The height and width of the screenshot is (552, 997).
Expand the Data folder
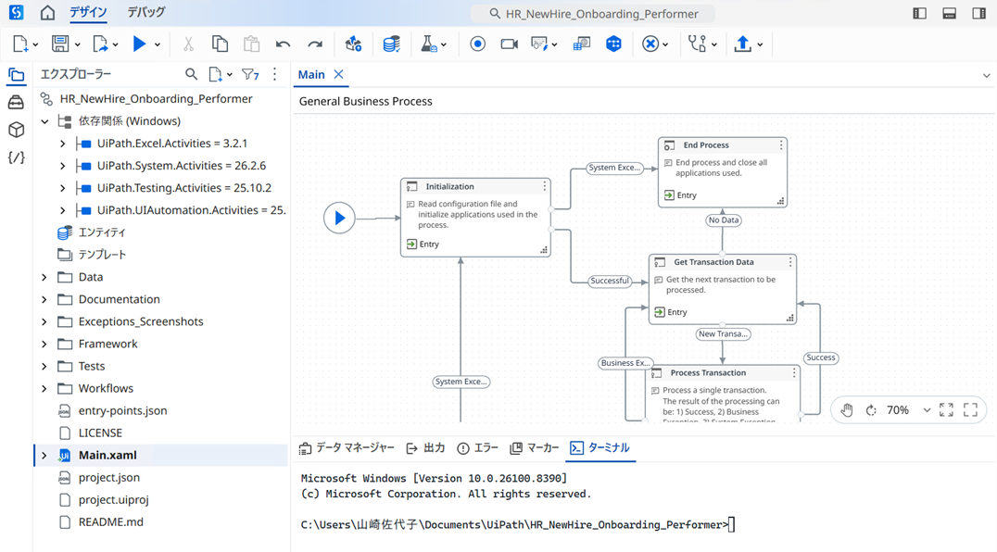(44, 277)
